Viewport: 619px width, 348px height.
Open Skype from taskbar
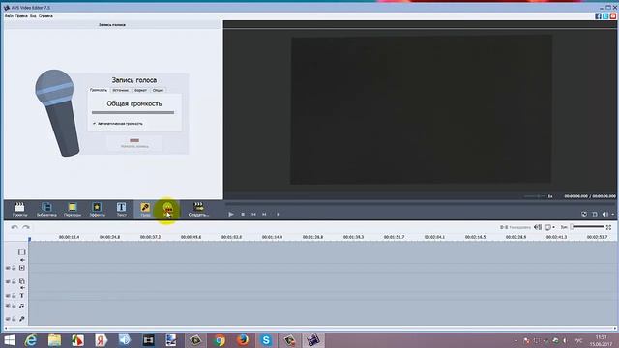266,340
